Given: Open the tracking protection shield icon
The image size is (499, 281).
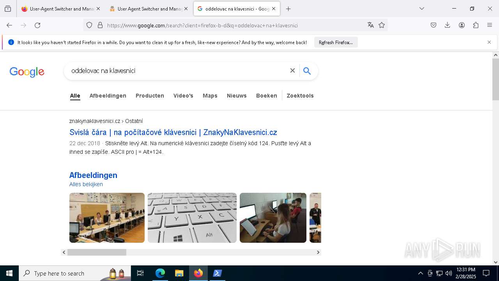Looking at the screenshot, I should [x=89, y=25].
